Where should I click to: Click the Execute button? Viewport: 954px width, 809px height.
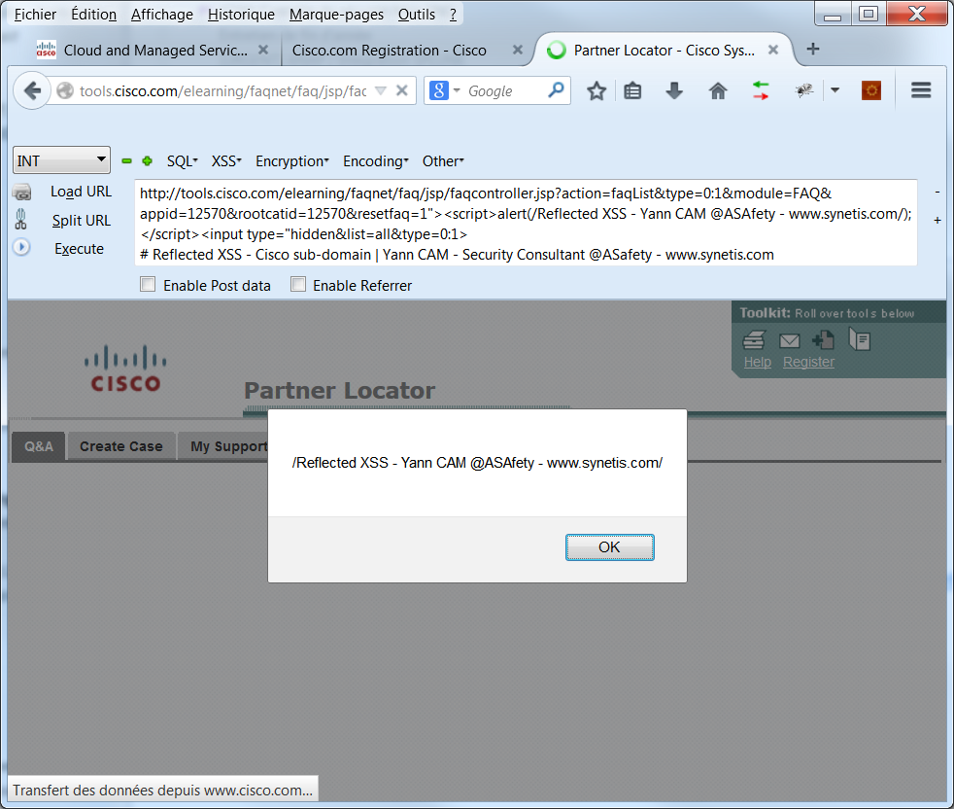[79, 249]
